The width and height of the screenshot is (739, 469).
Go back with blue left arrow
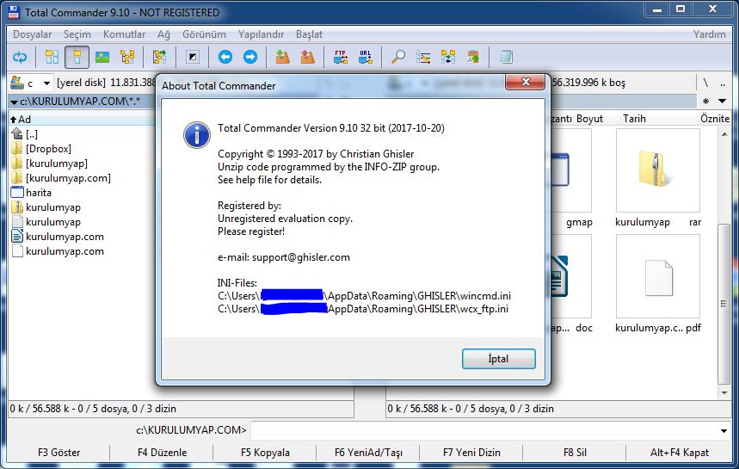point(225,58)
